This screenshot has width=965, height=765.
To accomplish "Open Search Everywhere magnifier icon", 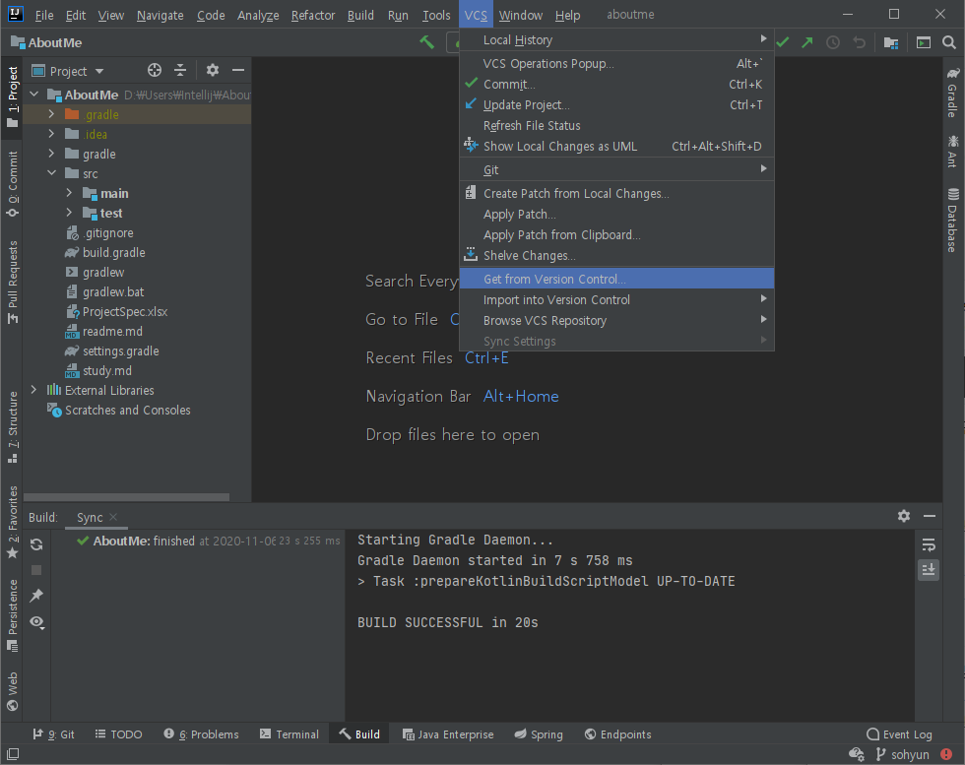I will 949,42.
